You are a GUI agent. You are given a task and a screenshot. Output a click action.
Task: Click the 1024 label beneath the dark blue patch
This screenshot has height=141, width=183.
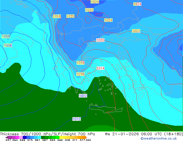[x=108, y=20]
